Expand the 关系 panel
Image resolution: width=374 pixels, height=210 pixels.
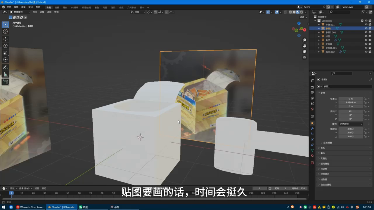323,148
